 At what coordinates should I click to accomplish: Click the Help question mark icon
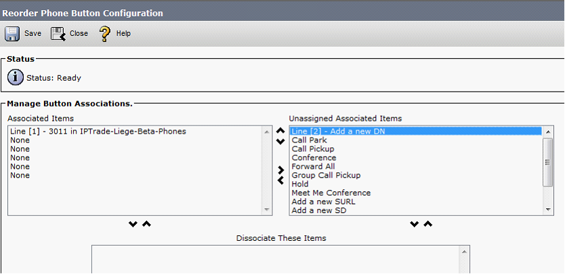pos(104,33)
